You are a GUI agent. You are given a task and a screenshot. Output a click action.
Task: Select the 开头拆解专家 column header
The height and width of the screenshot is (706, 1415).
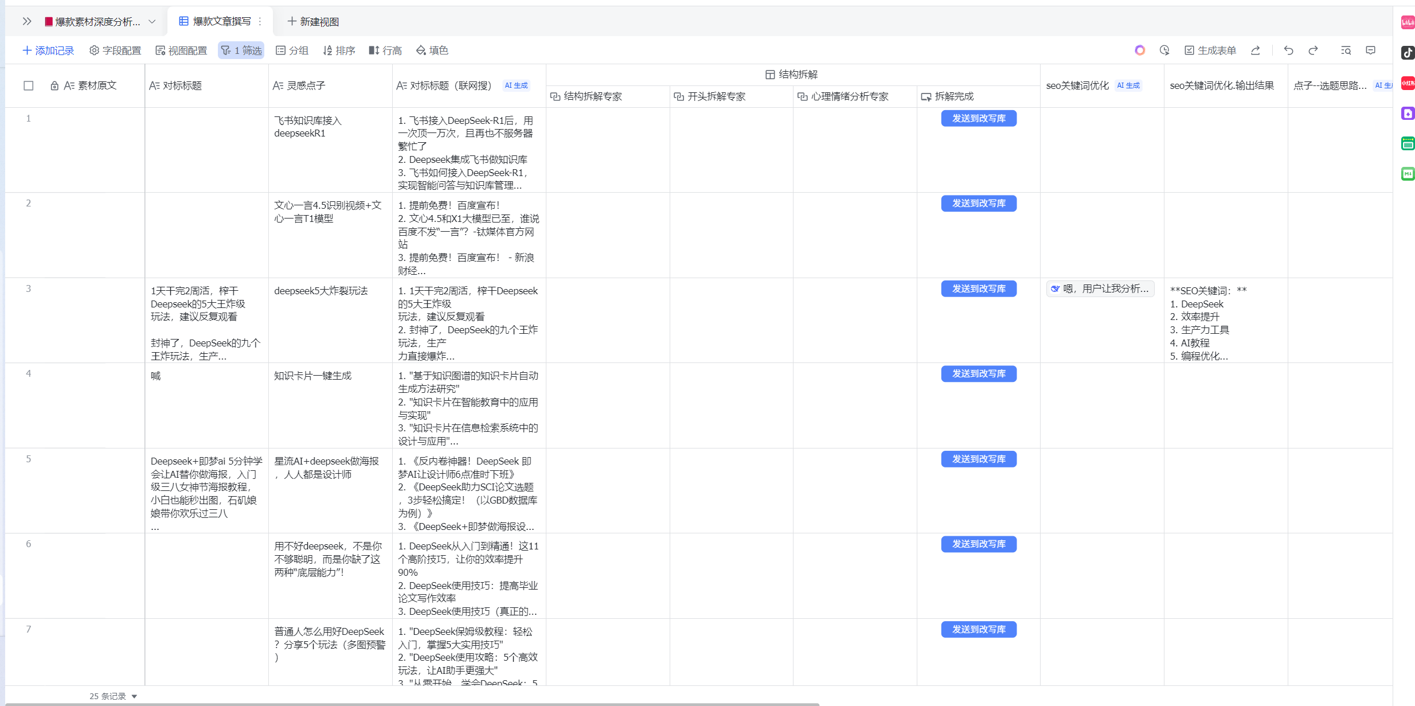(732, 96)
